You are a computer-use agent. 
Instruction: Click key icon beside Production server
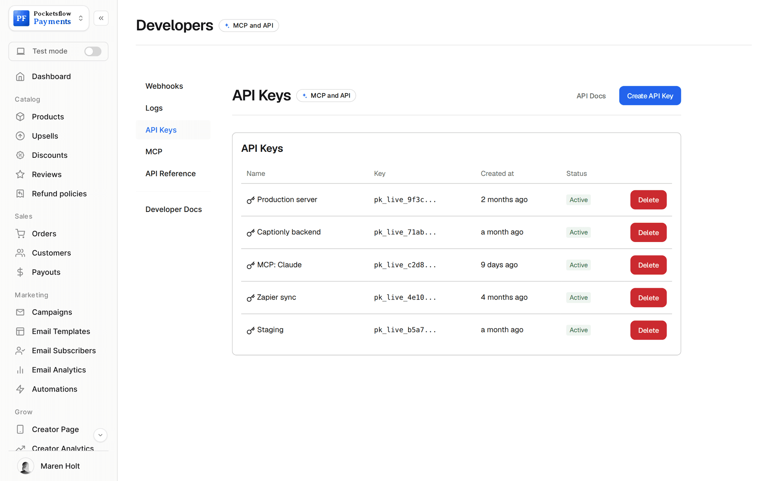pyautogui.click(x=250, y=200)
